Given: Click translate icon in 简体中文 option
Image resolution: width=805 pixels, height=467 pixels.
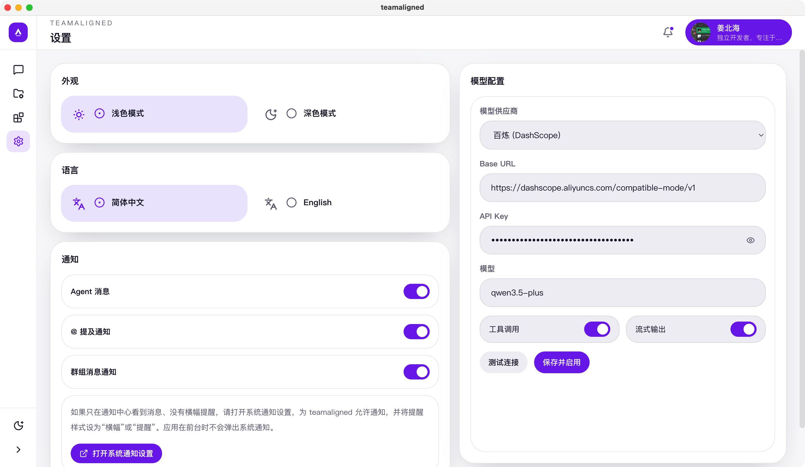Looking at the screenshot, I should click(79, 203).
